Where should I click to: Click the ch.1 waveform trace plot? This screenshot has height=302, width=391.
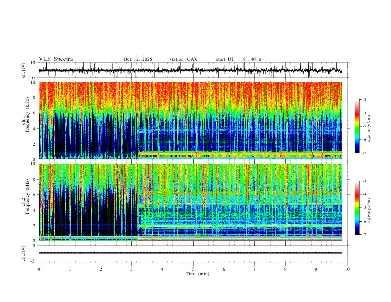(191, 70)
